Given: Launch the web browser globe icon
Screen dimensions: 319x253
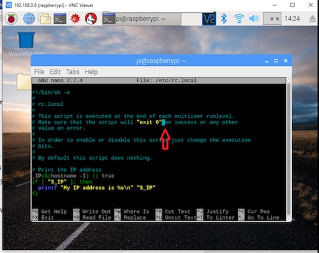Looking at the screenshot, I should tap(29, 19).
